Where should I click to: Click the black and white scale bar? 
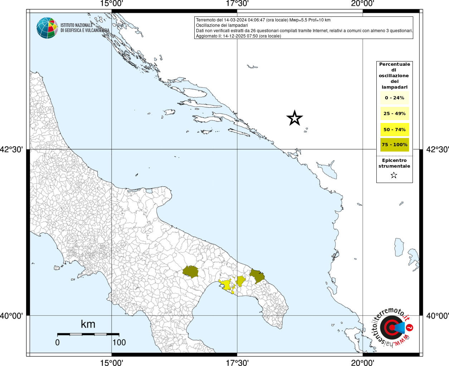[x=88, y=334]
